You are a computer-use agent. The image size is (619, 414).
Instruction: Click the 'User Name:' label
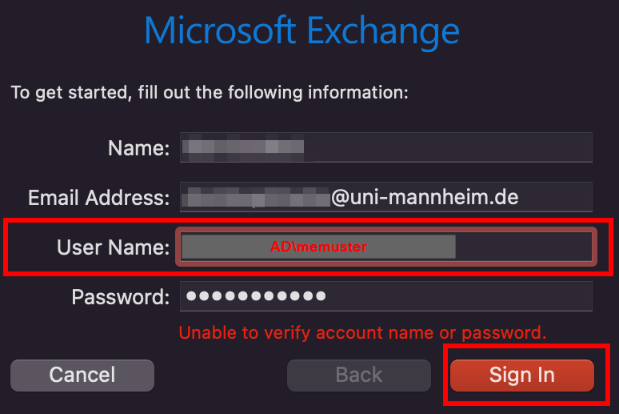click(x=113, y=247)
